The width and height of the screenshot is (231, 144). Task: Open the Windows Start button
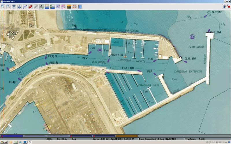pos(4,142)
